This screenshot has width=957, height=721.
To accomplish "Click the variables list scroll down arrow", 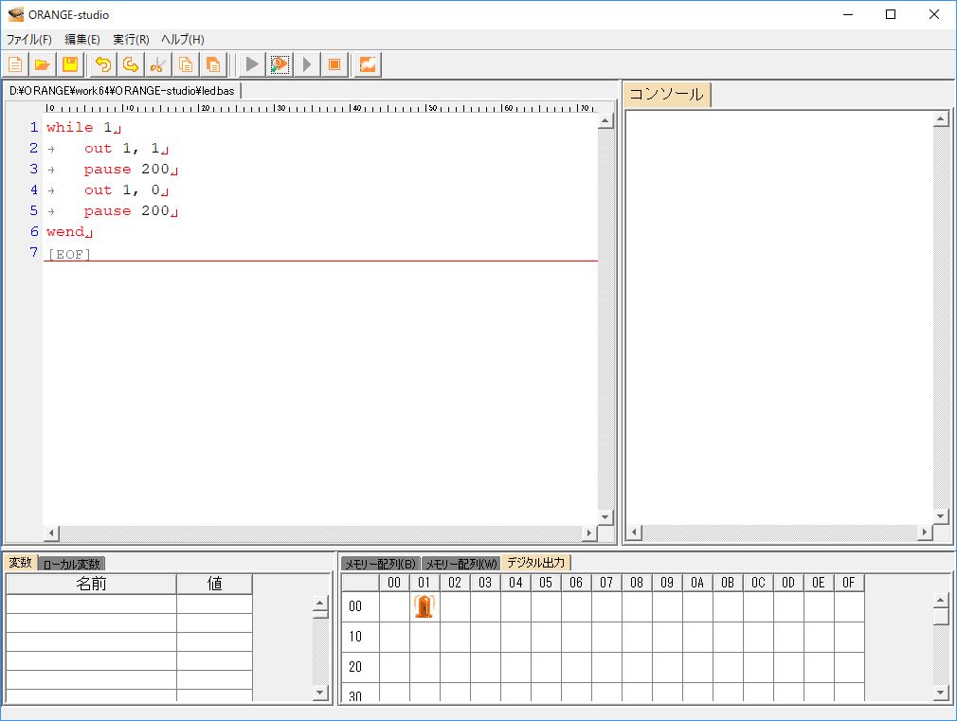I will tap(320, 693).
